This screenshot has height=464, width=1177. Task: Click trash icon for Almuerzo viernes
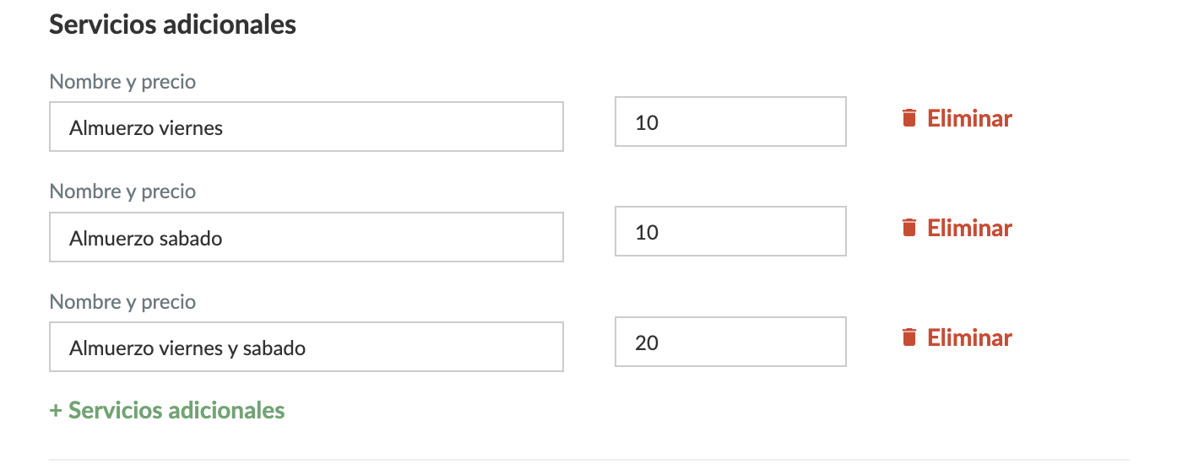(x=909, y=118)
